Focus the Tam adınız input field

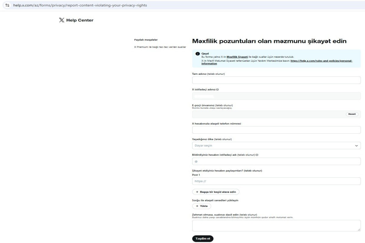click(276, 80)
